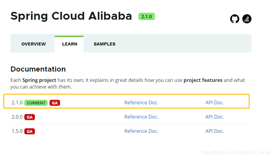Click the GA badge next to 1.5.0
273x158 pixels.
tap(29, 131)
